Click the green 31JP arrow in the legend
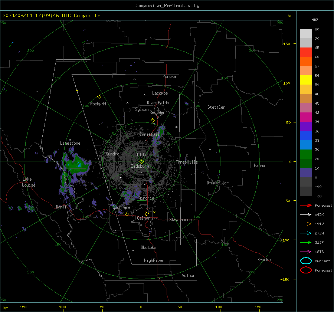The height and width of the screenshot is (312, 334). (x=306, y=242)
